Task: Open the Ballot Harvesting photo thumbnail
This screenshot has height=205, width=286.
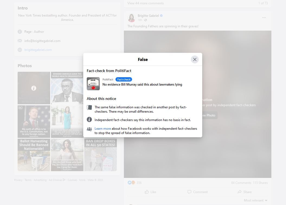Action: pos(34,155)
